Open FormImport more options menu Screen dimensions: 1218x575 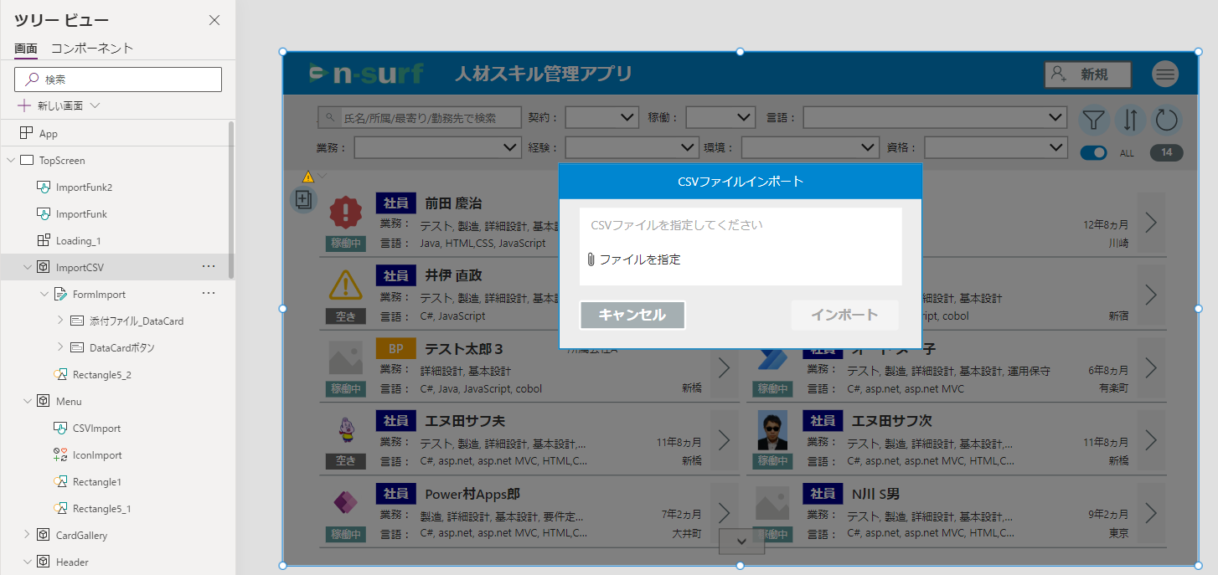click(x=209, y=294)
